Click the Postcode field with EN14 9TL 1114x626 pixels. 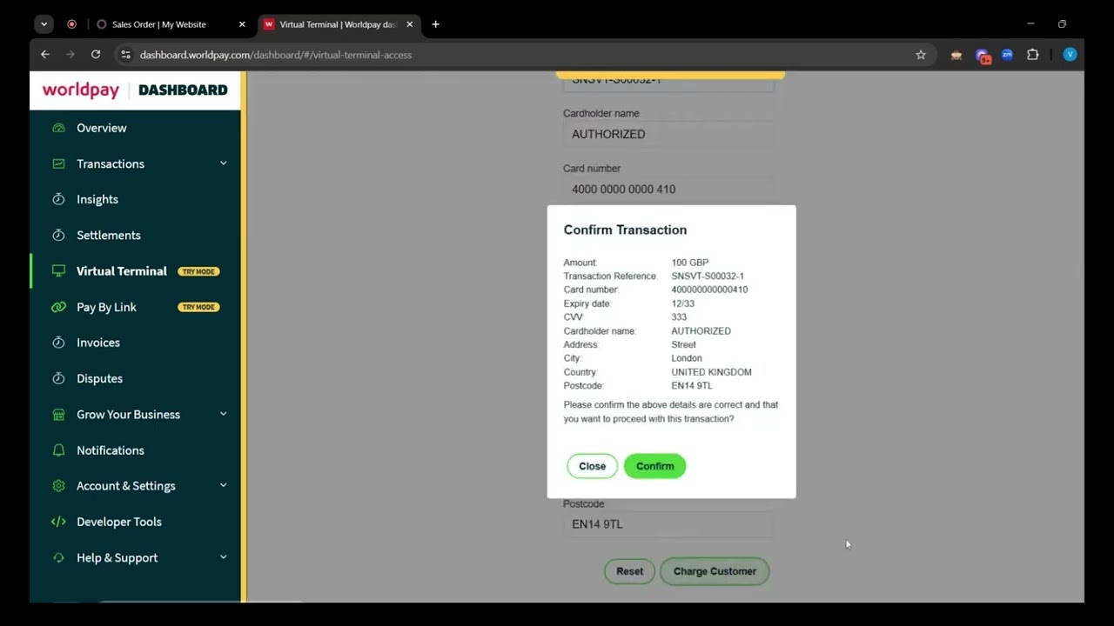[668, 524]
